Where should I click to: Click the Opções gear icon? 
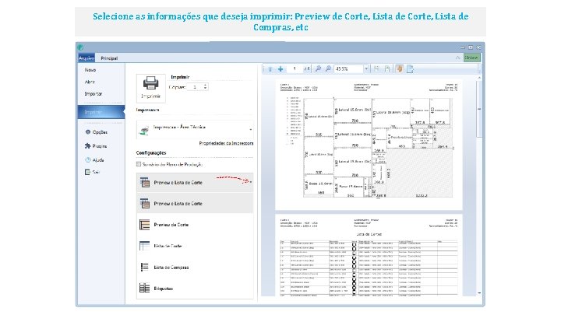pos(87,131)
